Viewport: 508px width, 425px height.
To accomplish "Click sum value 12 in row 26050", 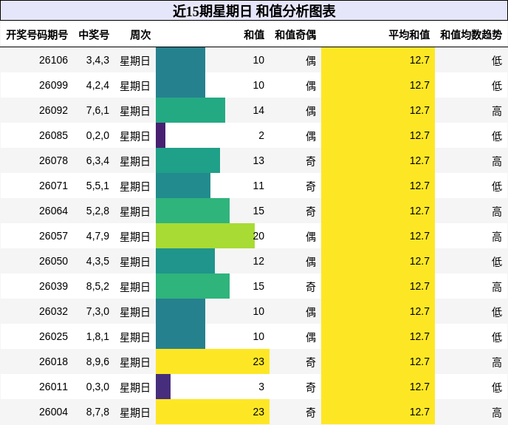I will click(258, 261).
